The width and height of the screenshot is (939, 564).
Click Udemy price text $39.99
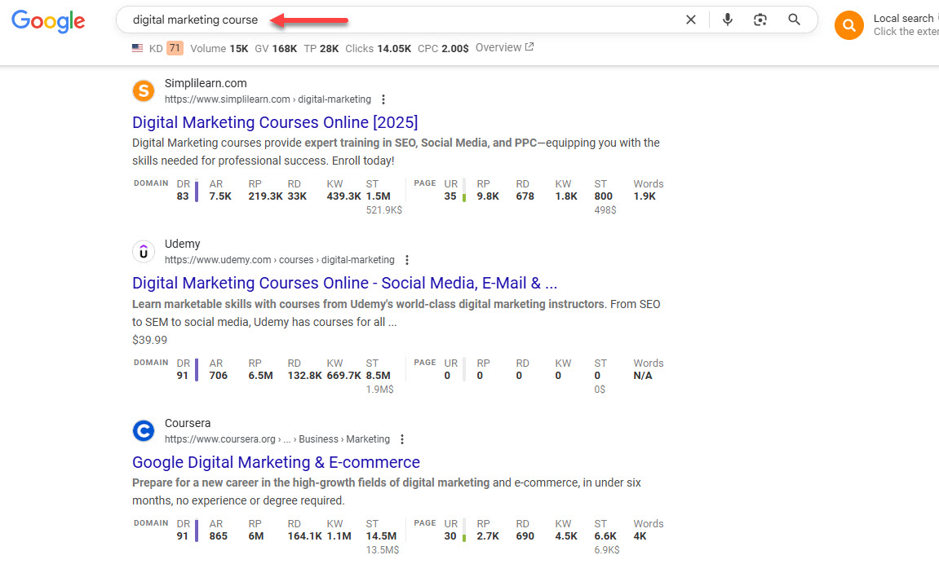(x=150, y=340)
